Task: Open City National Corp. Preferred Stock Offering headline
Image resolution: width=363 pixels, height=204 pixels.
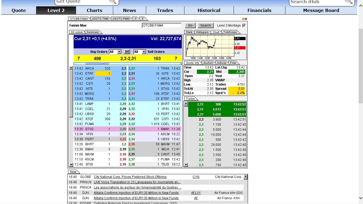Action: tap(130, 177)
